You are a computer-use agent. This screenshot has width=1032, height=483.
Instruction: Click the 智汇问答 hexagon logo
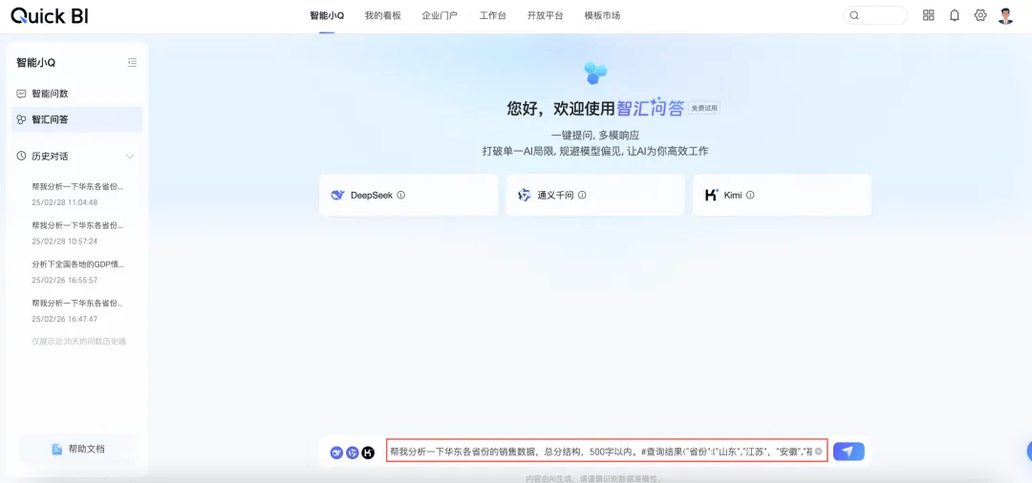[595, 73]
